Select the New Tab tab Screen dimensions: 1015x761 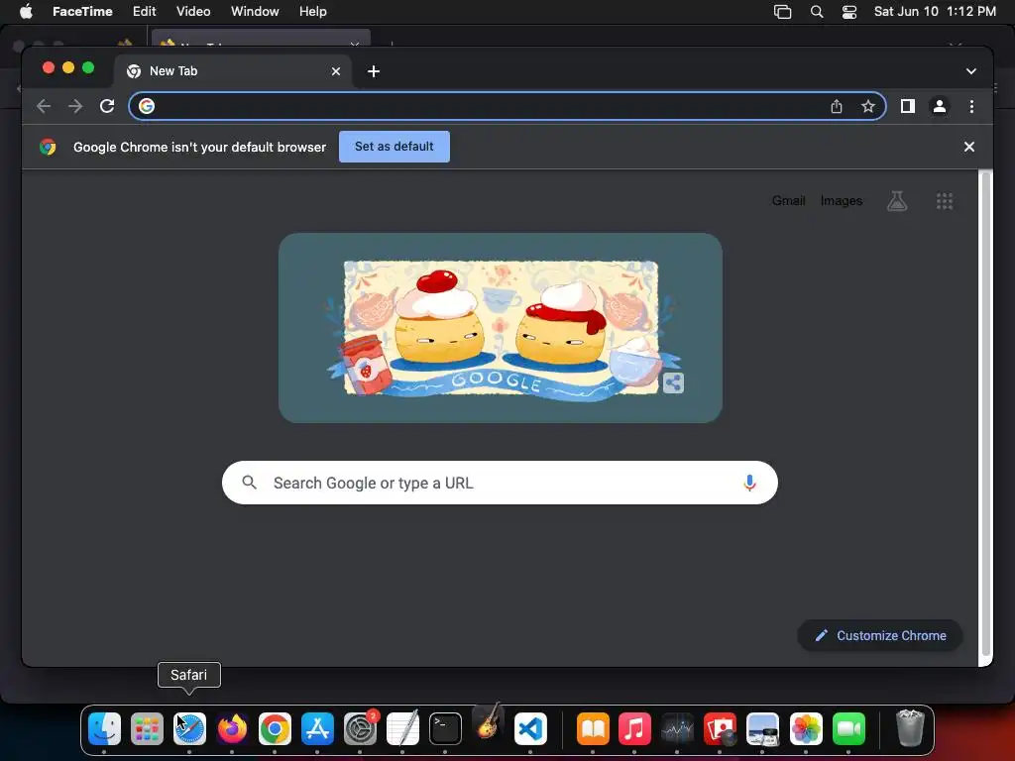pos(233,71)
